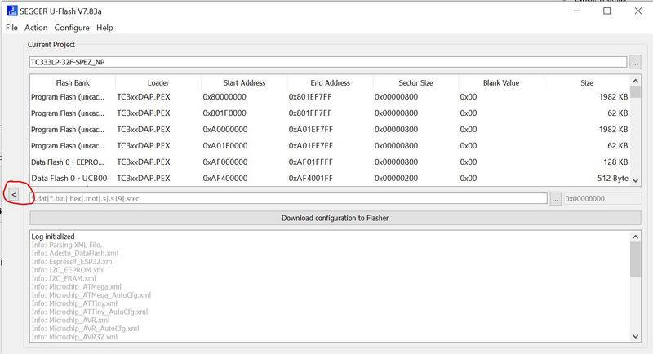Click 'Info: Espressif_ESP32.xml' log line
The image size is (653, 354).
(73, 262)
